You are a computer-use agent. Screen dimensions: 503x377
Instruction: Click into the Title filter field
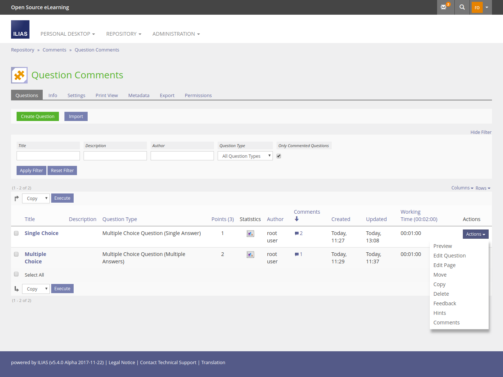tap(48, 156)
